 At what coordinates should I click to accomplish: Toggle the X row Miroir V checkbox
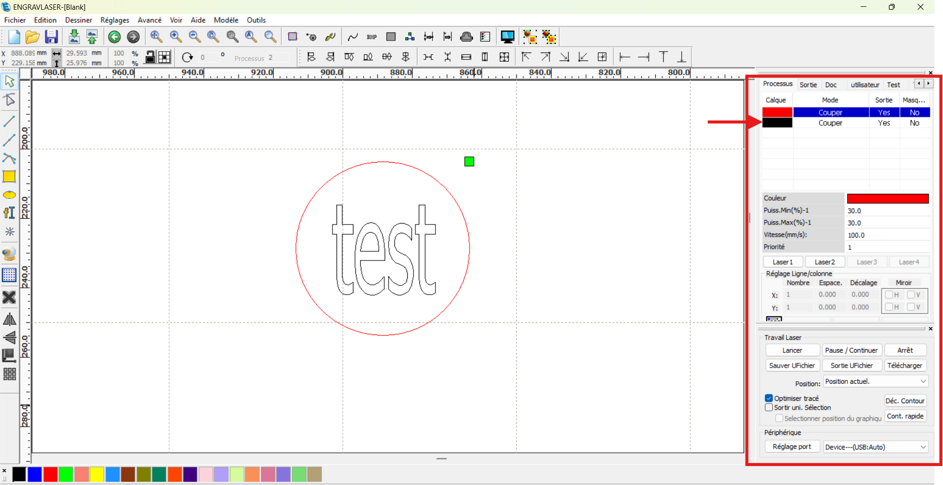point(910,295)
